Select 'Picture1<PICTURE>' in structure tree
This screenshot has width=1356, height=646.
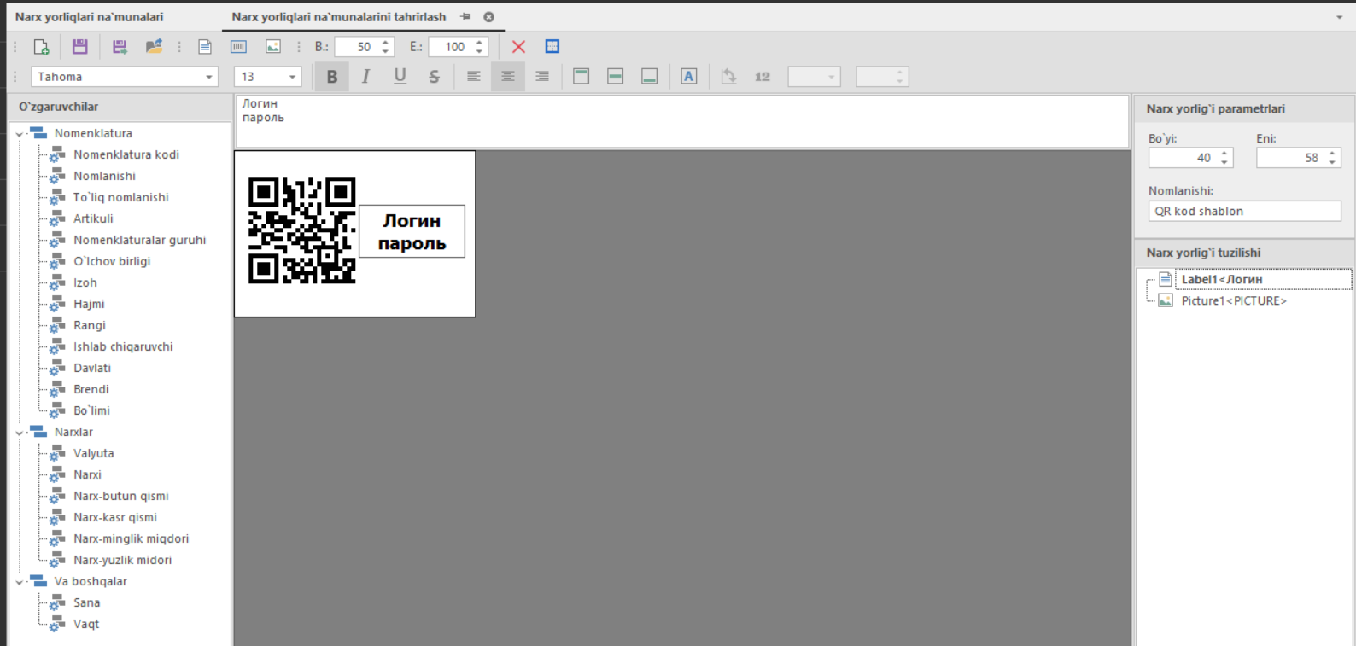[x=1234, y=300]
